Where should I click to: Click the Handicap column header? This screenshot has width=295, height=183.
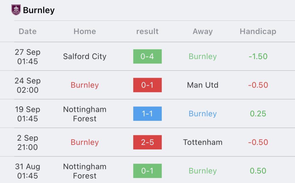pyautogui.click(x=258, y=31)
